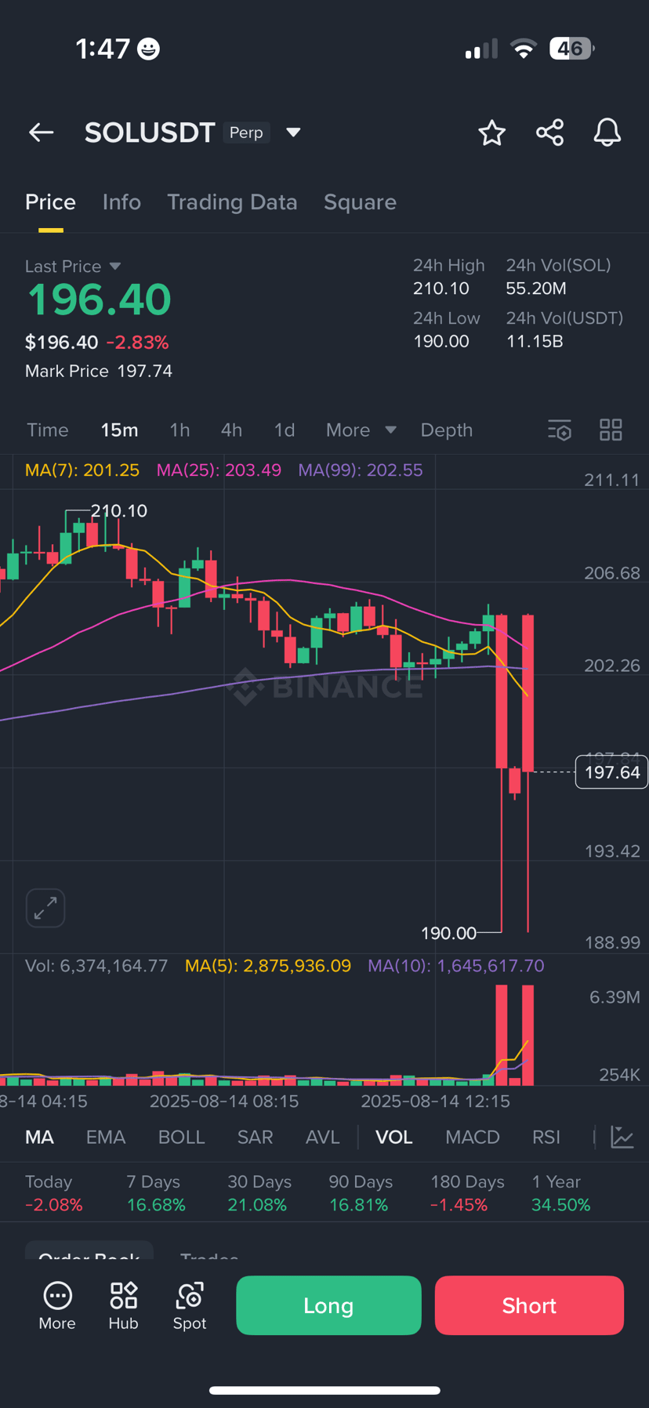This screenshot has width=649, height=1408.
Task: Tap the 24h High 210.10 value
Action: [441, 288]
